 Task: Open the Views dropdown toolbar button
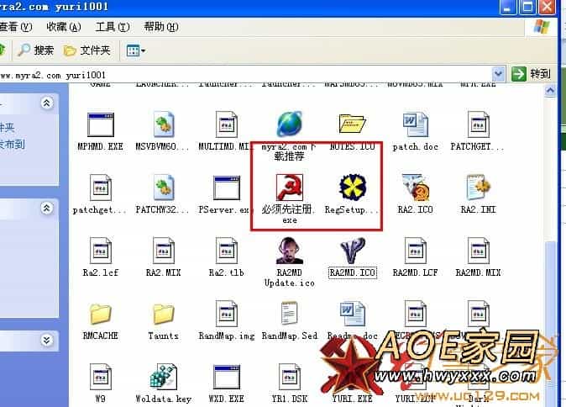[x=136, y=50]
